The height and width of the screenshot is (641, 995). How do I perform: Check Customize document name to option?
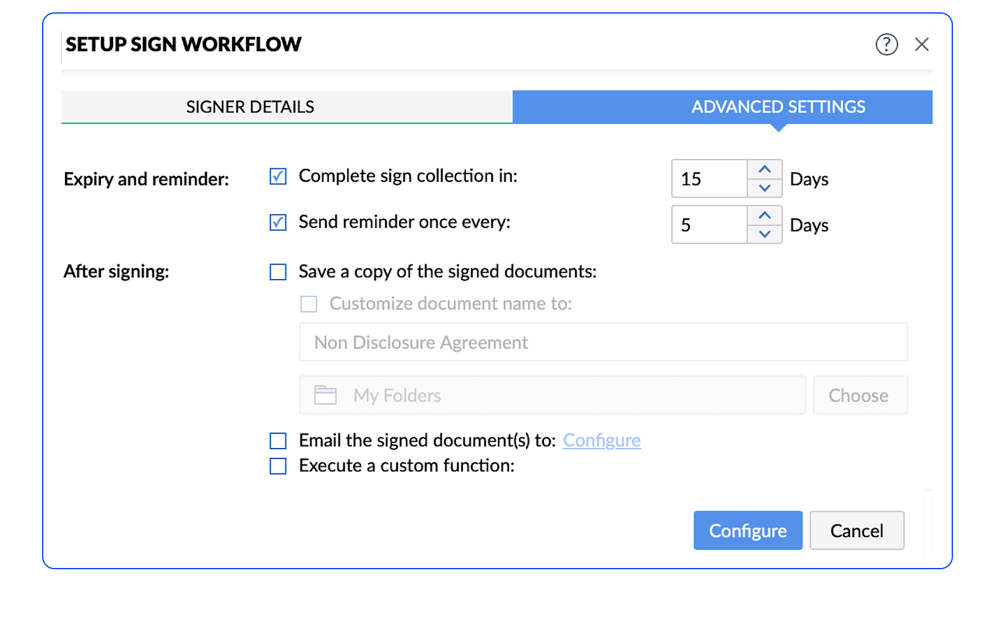coord(308,304)
